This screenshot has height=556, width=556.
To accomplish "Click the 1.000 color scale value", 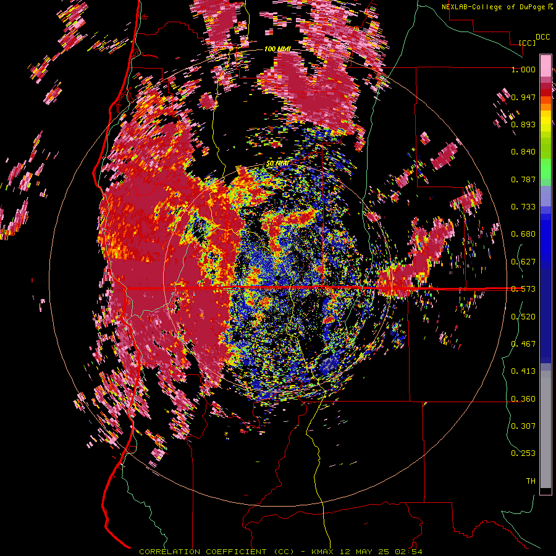I will tap(523, 69).
